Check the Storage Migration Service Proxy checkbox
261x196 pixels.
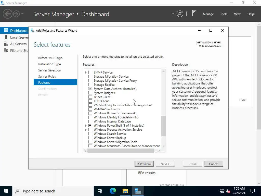coord(90,80)
